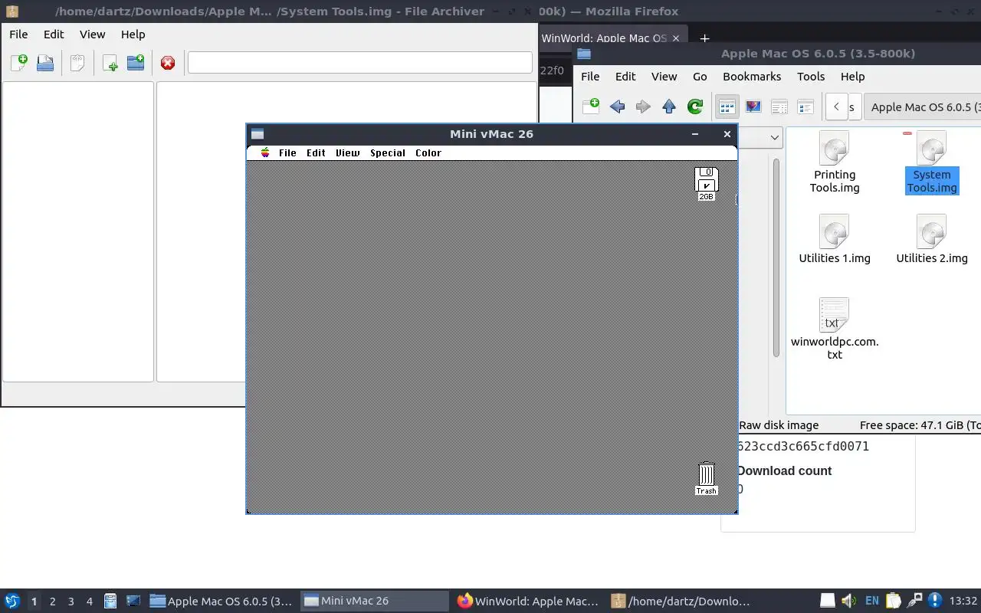The width and height of the screenshot is (981, 613).
Task: Click volume speaker icon in system tray
Action: pos(848,601)
